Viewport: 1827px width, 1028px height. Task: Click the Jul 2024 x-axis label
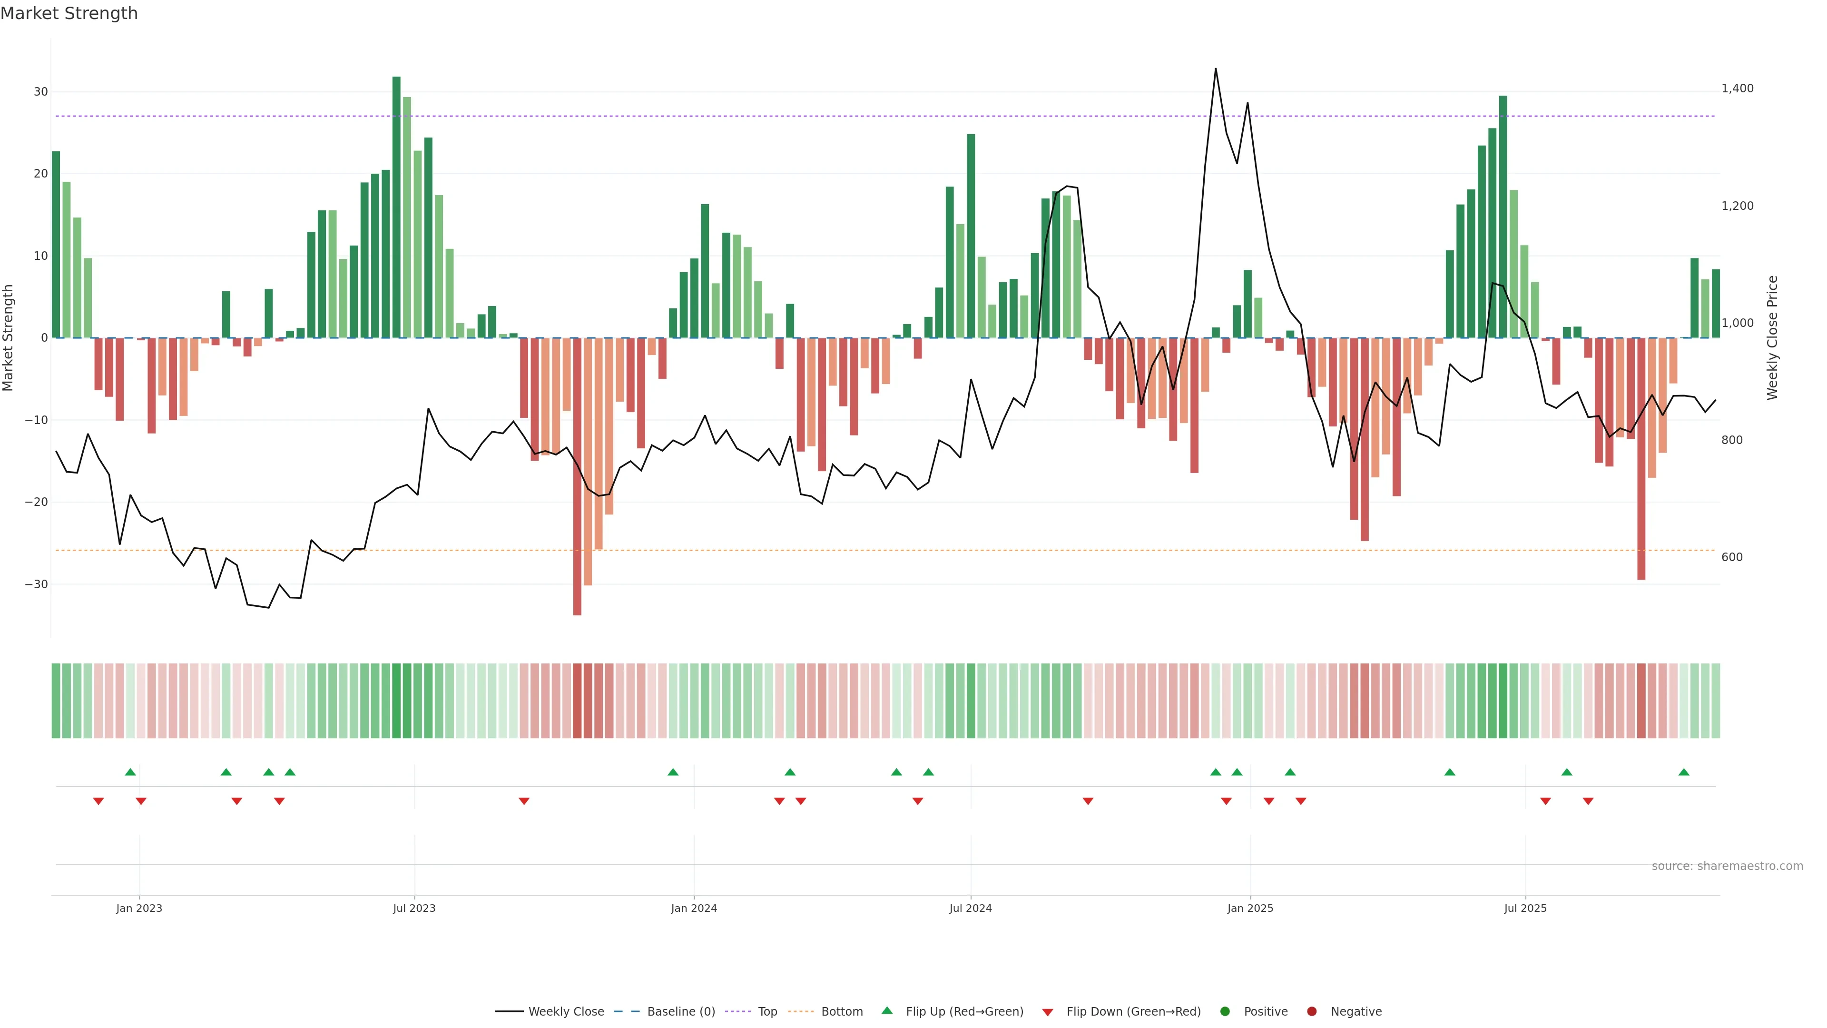pyautogui.click(x=970, y=908)
